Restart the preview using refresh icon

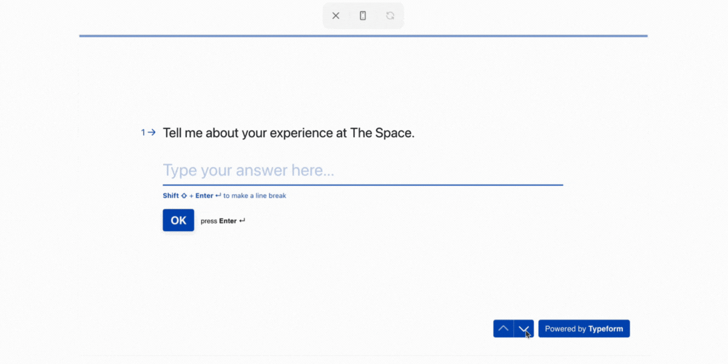tap(390, 16)
